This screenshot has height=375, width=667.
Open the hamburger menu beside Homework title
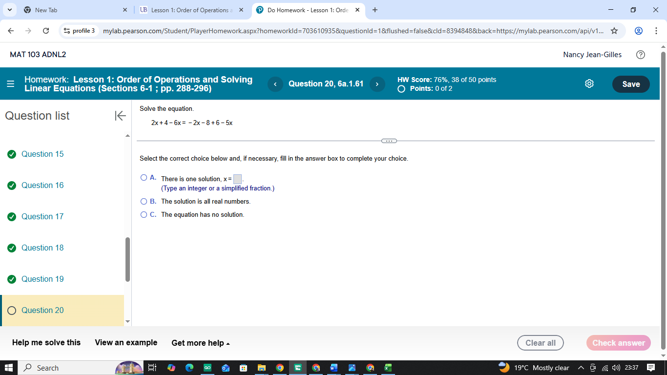(10, 83)
